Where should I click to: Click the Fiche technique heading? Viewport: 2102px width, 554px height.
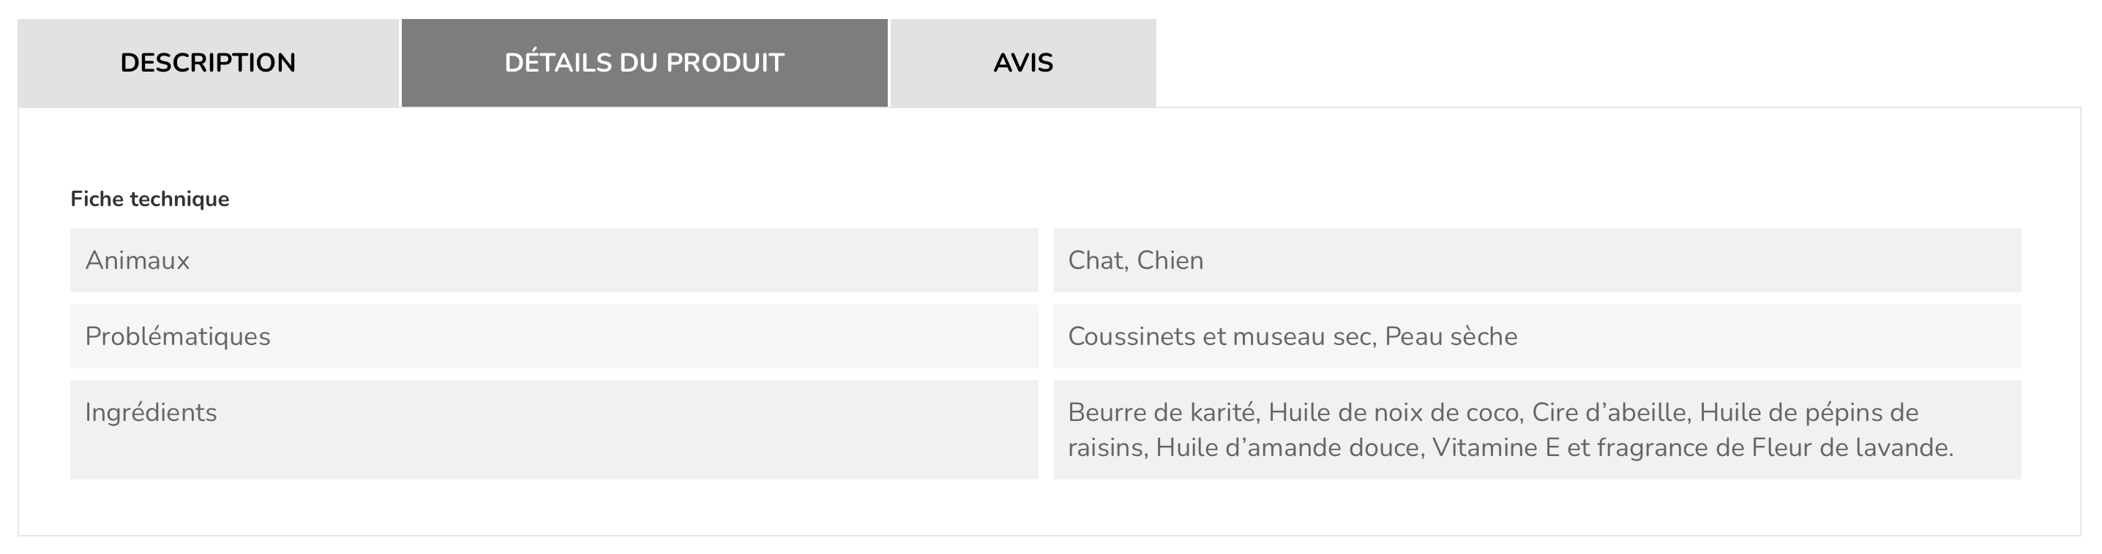pyautogui.click(x=149, y=199)
